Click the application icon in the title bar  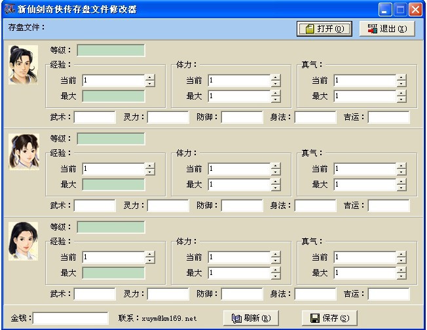pyautogui.click(x=10, y=9)
